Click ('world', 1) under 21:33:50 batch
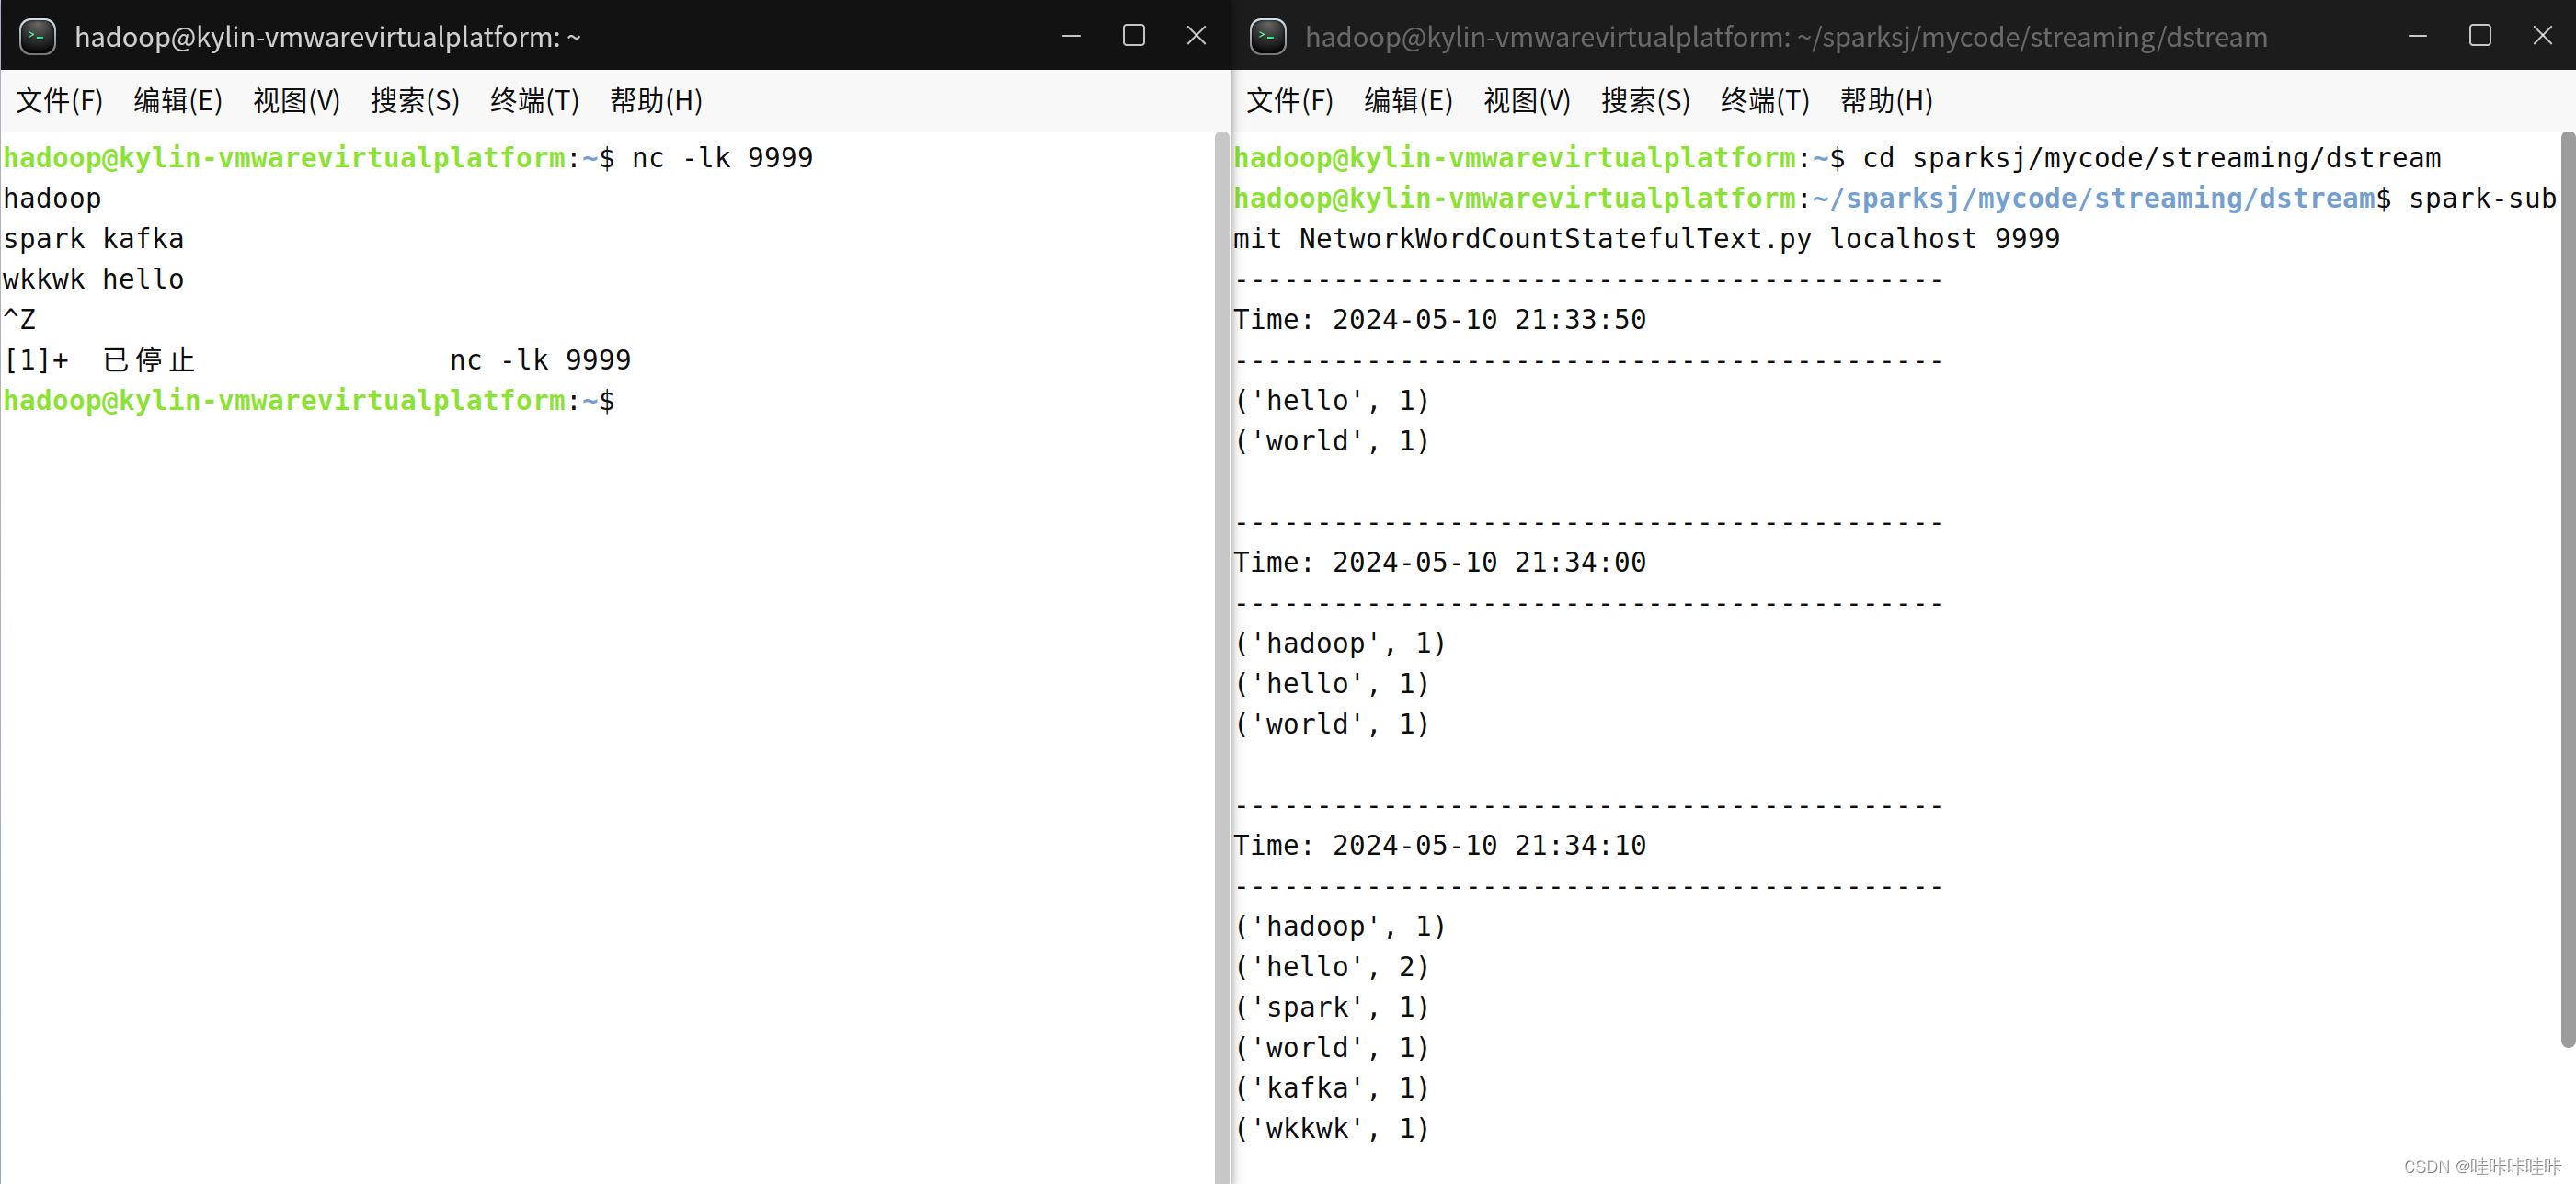The height and width of the screenshot is (1184, 2576). pos(1332,440)
